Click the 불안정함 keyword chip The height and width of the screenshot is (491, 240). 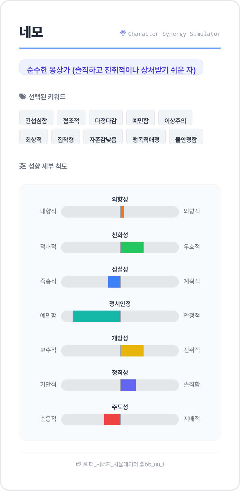click(x=186, y=137)
